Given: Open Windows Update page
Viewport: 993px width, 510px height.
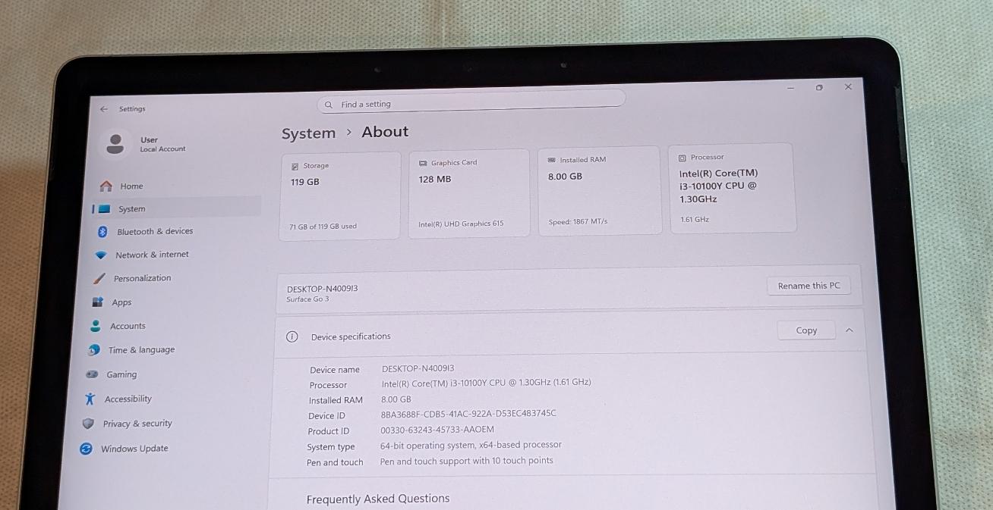Looking at the screenshot, I should 134,449.
